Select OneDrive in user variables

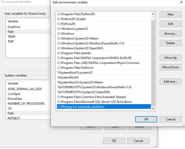pos(29,27)
